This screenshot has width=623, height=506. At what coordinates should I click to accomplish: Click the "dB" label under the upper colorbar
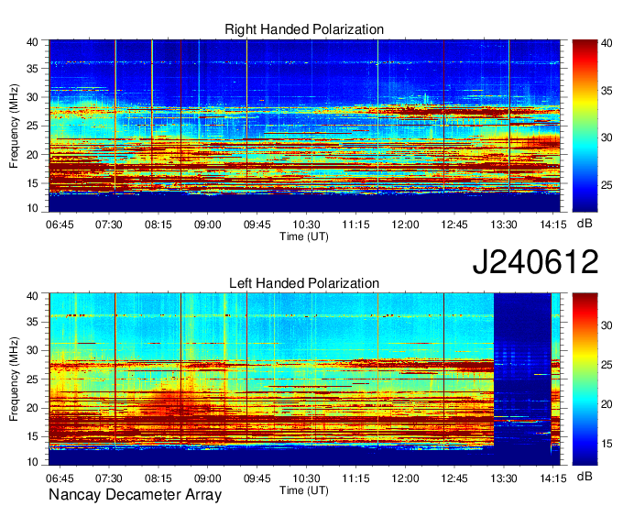coord(585,224)
